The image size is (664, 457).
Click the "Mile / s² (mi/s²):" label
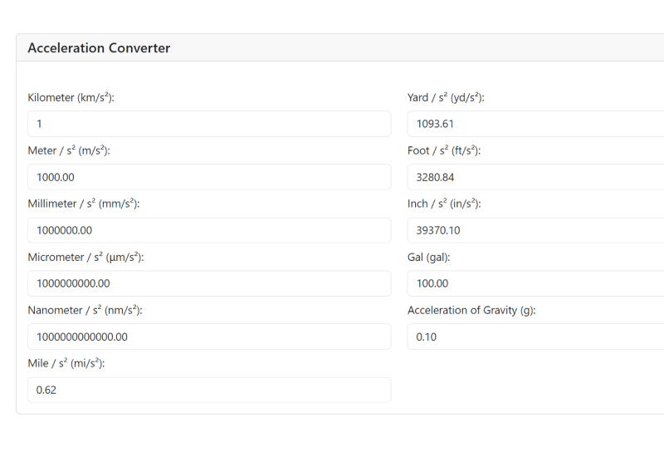pos(66,364)
